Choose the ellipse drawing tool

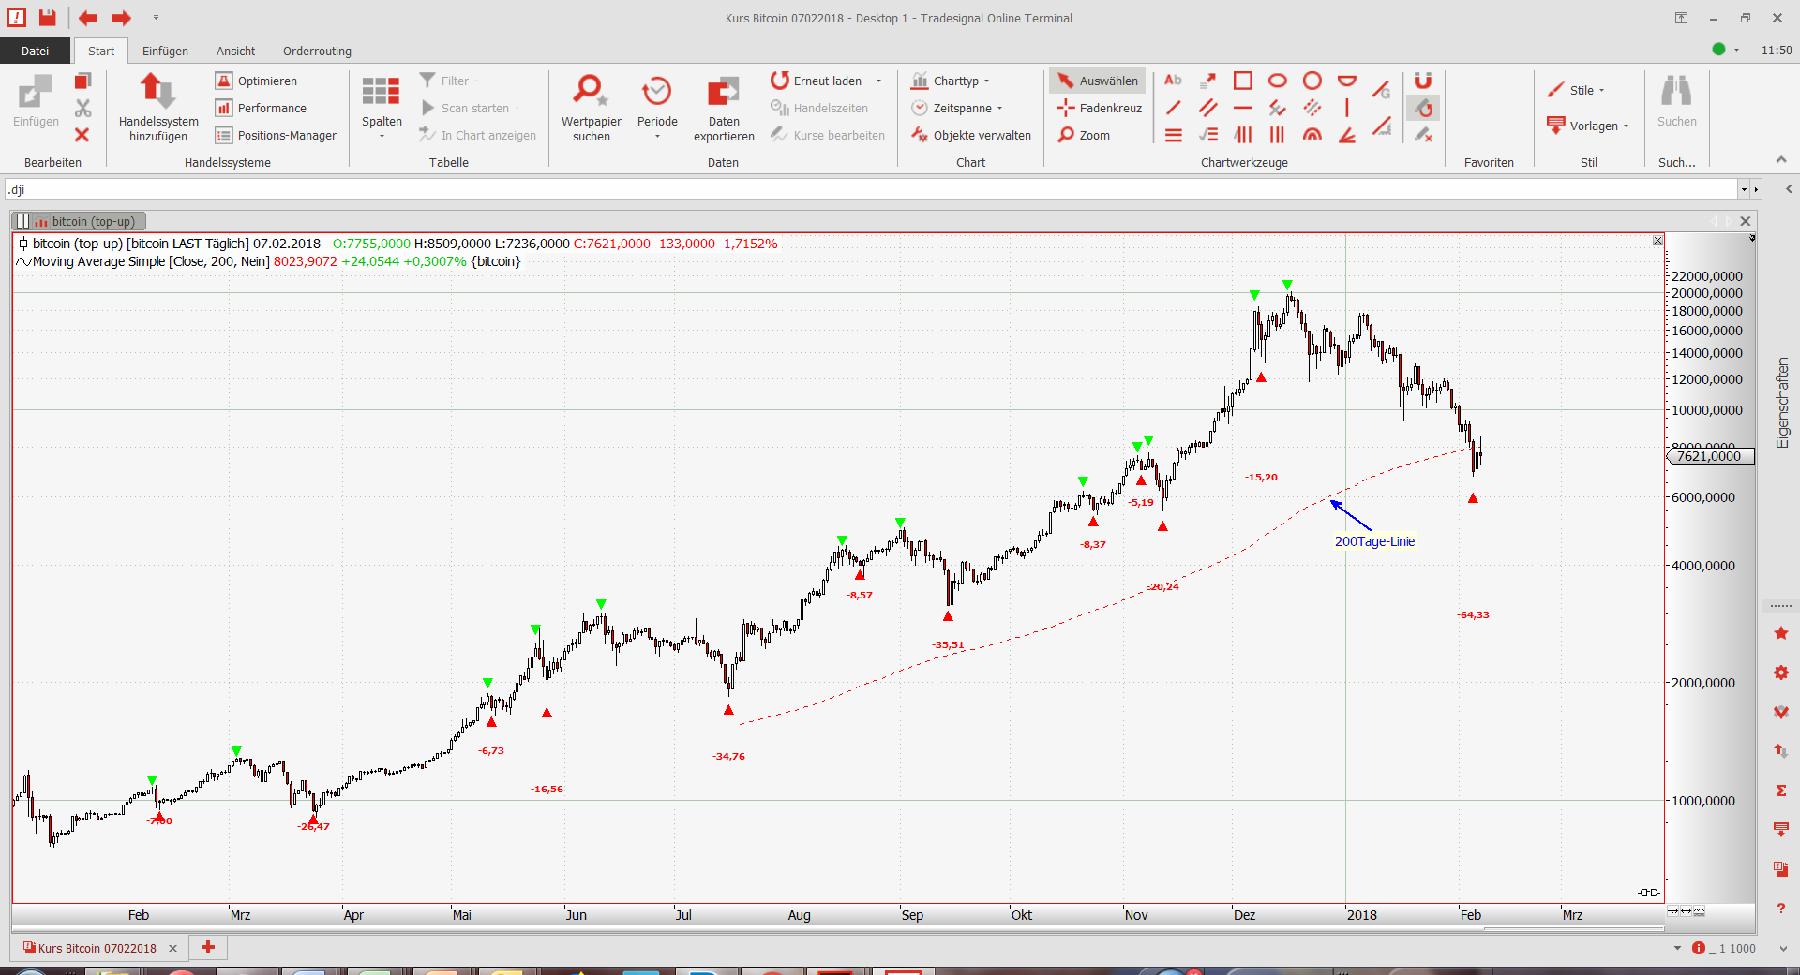pos(1277,81)
